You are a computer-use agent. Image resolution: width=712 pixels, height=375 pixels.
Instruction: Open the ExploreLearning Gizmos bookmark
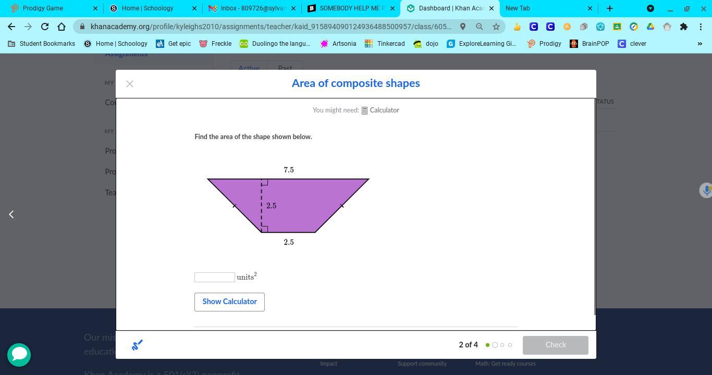click(x=482, y=44)
